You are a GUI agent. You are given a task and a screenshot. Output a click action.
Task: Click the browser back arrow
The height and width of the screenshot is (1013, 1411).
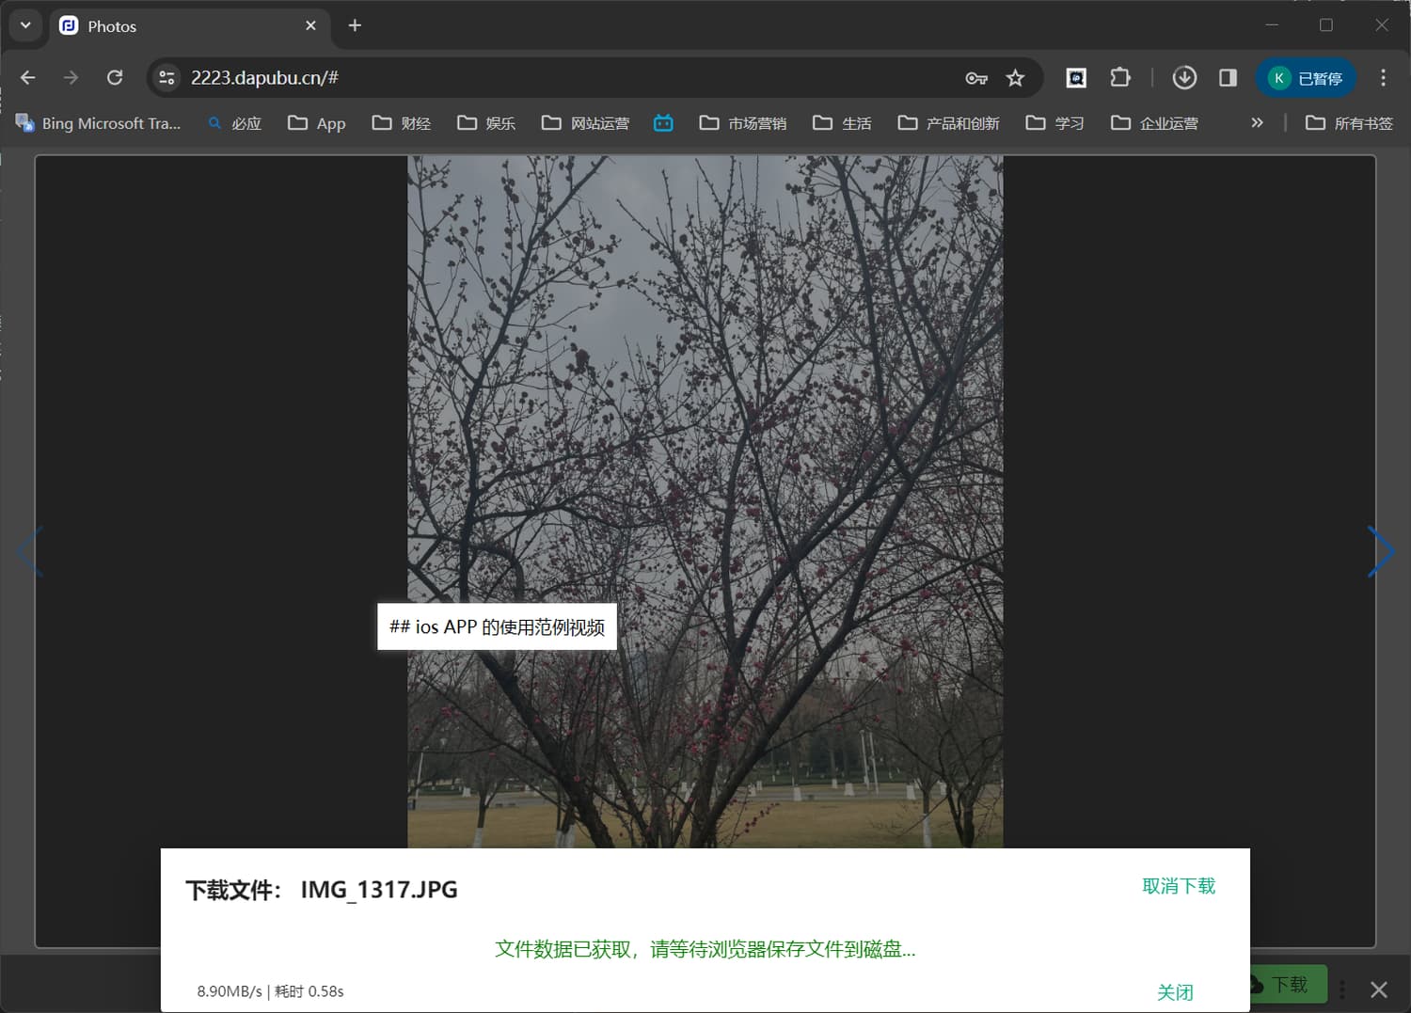tap(28, 78)
